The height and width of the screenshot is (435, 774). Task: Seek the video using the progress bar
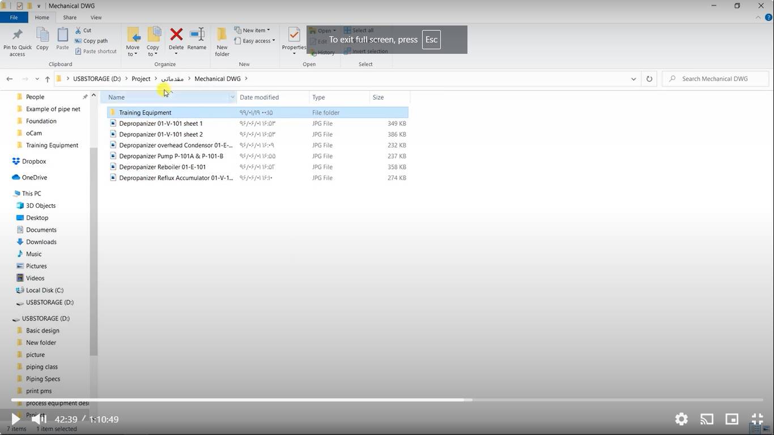click(x=387, y=400)
